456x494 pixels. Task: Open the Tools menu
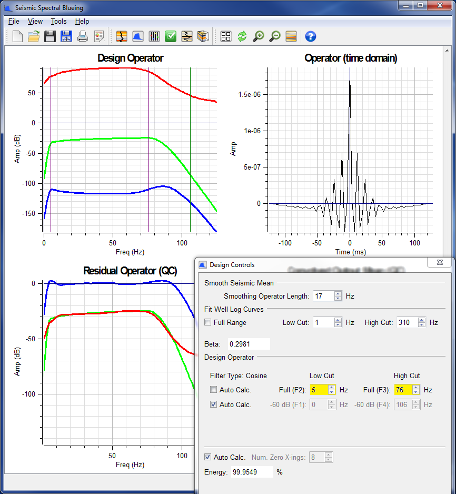[58, 22]
